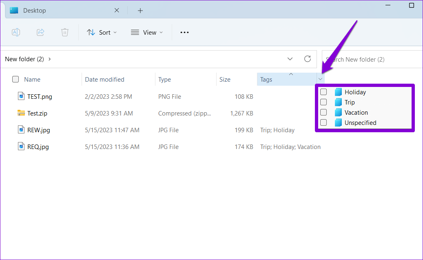Image resolution: width=423 pixels, height=260 pixels.
Task: Check the Holiday tag filter checkbox
Action: [x=323, y=92]
